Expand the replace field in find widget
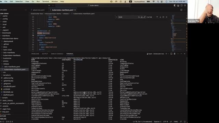The image size is (219, 123). 117,17
